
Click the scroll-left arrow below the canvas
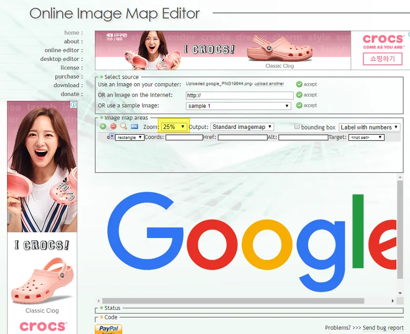coord(99,301)
